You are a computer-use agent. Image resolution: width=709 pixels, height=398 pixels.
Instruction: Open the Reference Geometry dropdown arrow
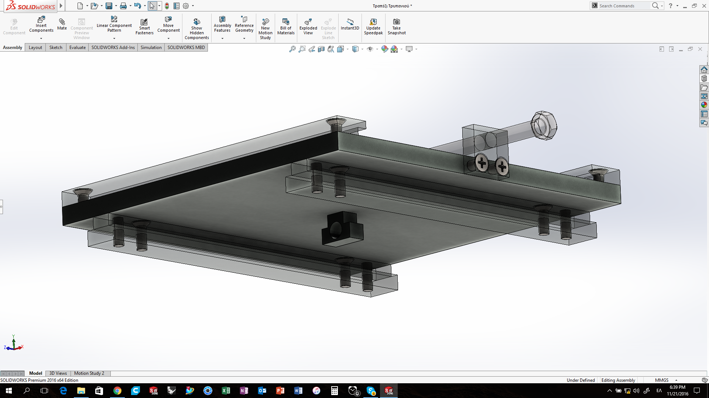244,38
